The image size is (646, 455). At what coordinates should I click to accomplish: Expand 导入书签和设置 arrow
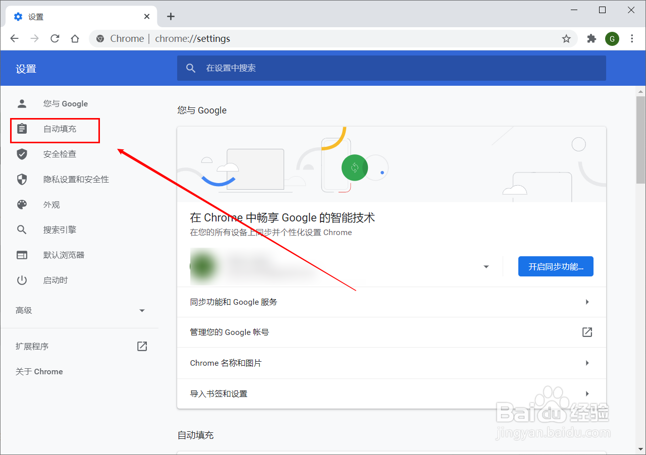tap(587, 394)
